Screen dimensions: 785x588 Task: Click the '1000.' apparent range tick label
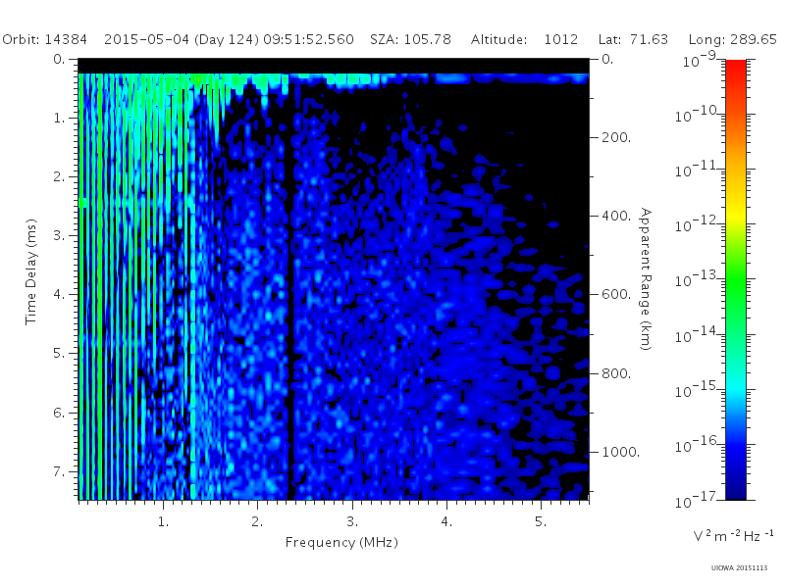point(621,452)
